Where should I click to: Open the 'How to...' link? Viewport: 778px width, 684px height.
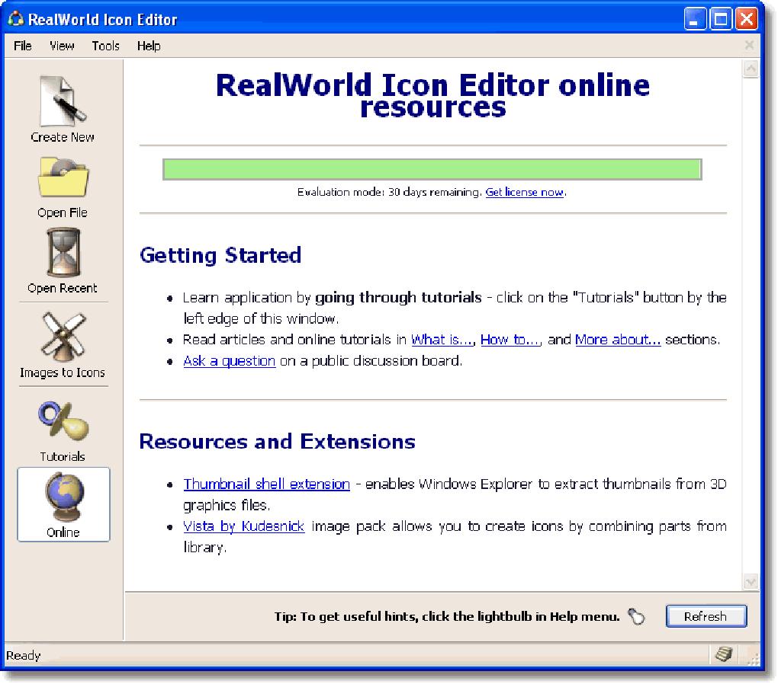[510, 340]
